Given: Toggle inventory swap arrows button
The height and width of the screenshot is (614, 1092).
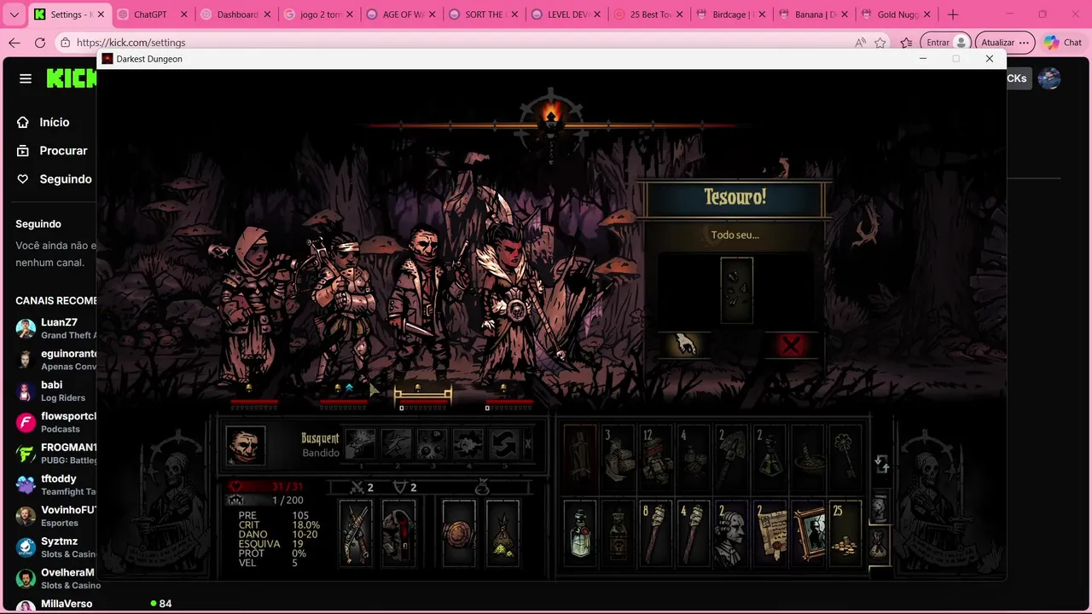Looking at the screenshot, I should click(881, 464).
